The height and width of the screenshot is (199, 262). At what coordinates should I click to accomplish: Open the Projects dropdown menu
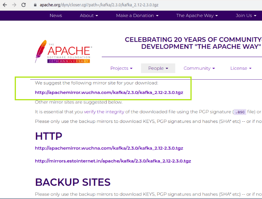click(122, 68)
